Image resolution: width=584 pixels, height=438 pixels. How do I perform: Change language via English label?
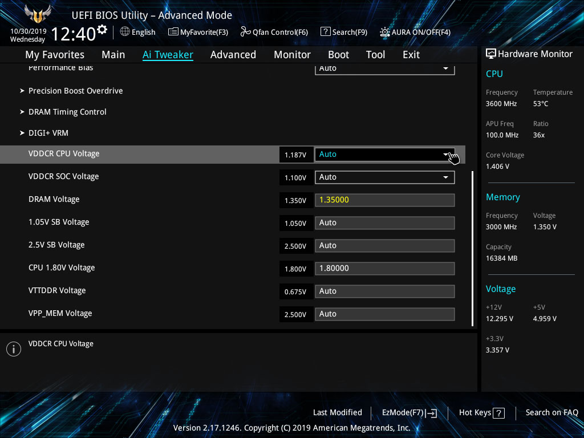pyautogui.click(x=143, y=33)
